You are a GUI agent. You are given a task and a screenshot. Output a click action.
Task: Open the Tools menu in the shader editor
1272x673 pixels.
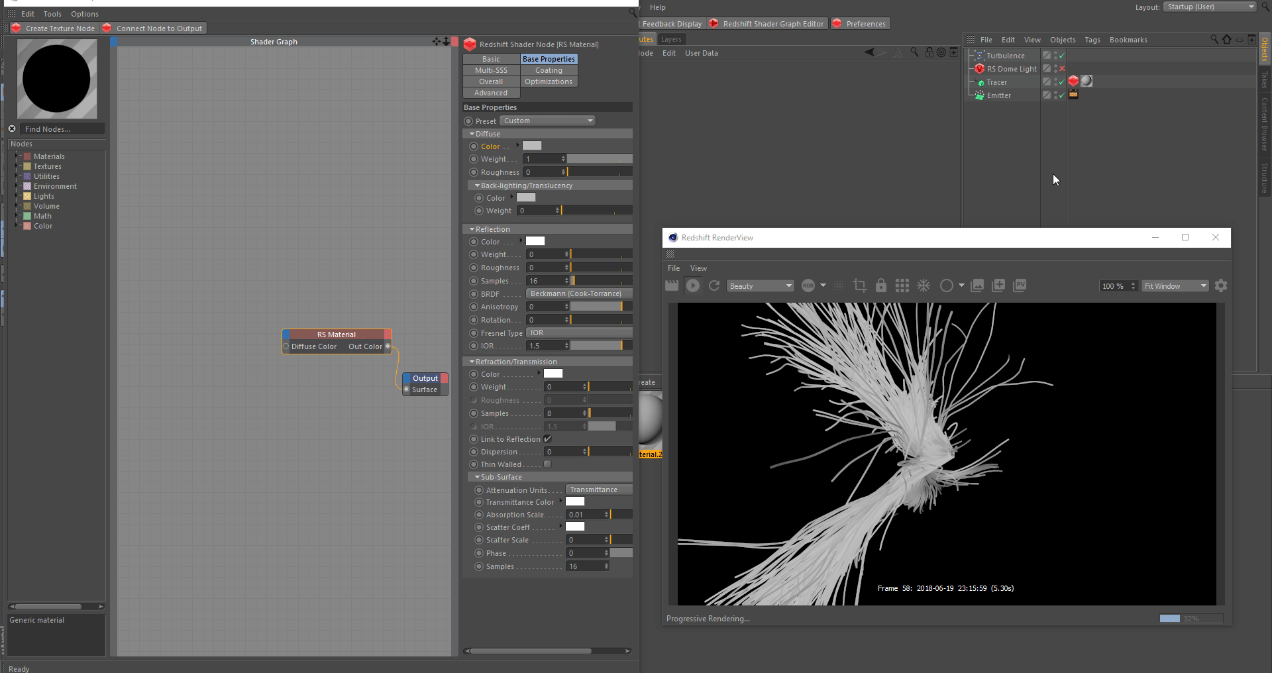point(52,14)
